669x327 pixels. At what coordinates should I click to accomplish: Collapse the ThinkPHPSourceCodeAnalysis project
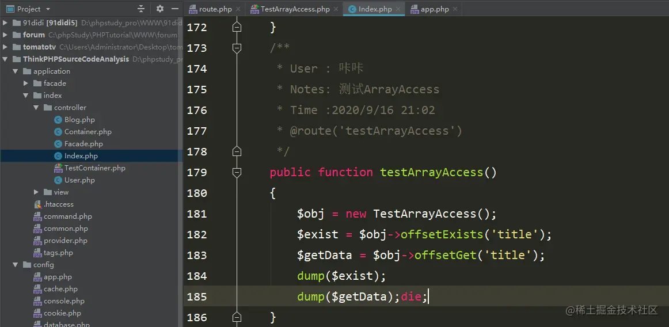pyautogui.click(x=5, y=59)
